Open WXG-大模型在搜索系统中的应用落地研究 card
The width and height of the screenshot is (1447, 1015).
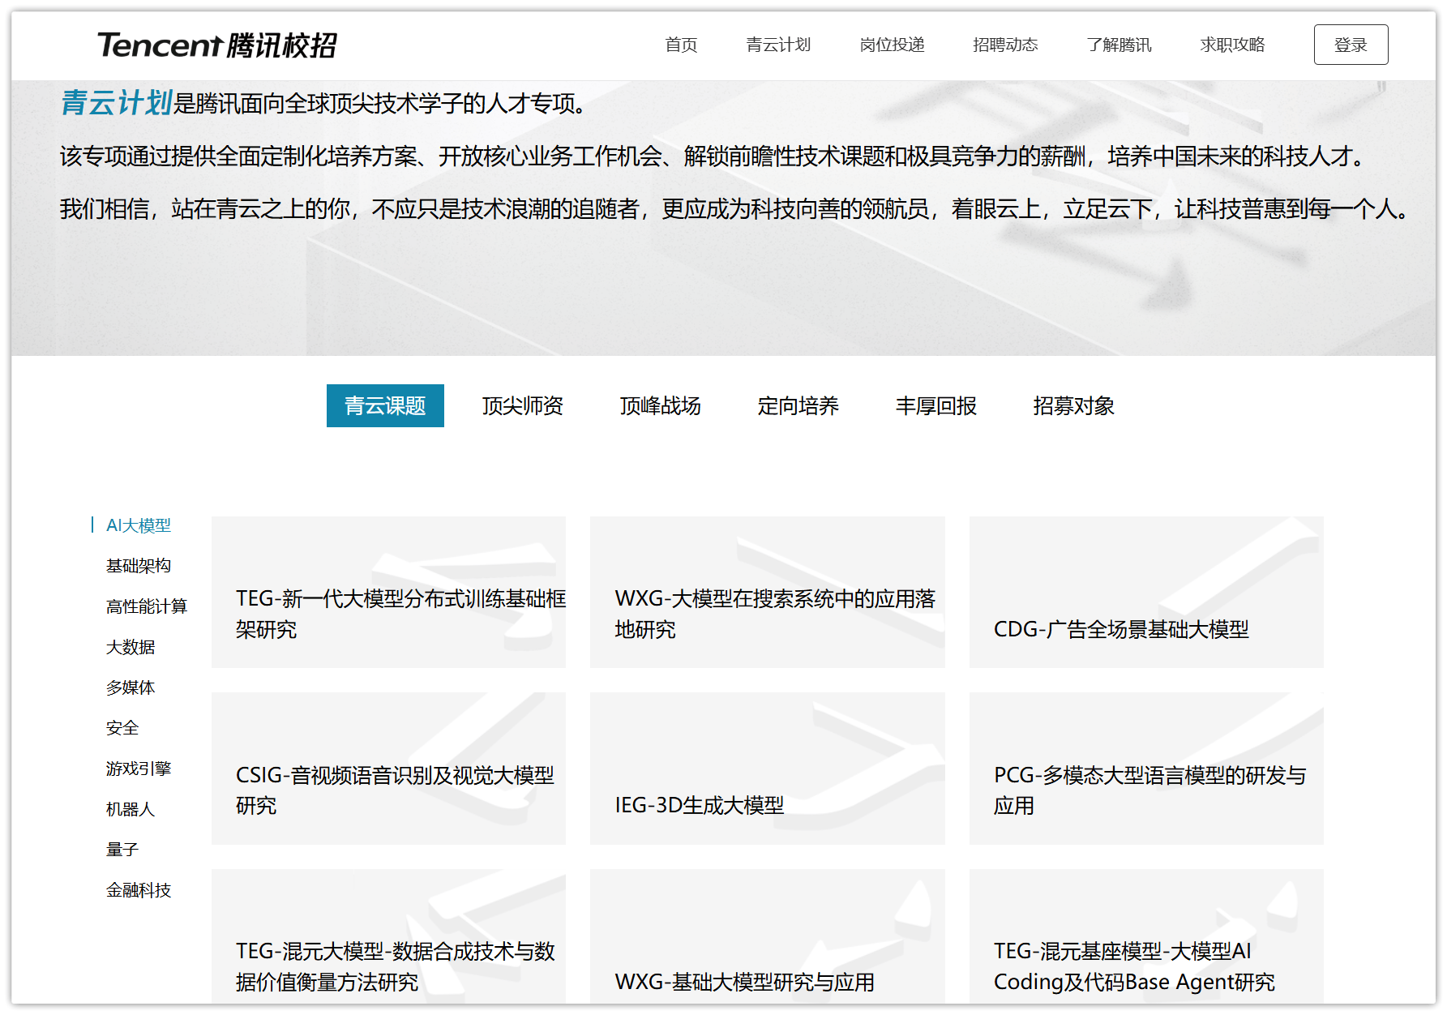pyautogui.click(x=768, y=592)
